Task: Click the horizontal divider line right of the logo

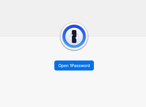Action: [117, 36]
